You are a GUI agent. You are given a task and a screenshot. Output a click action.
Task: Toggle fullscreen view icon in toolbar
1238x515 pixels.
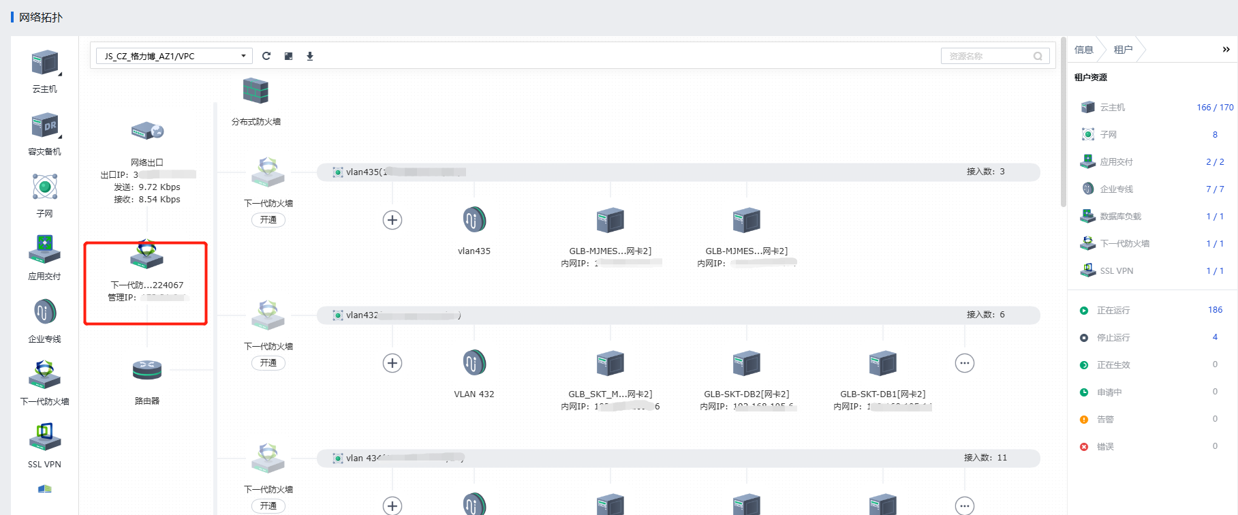[288, 56]
